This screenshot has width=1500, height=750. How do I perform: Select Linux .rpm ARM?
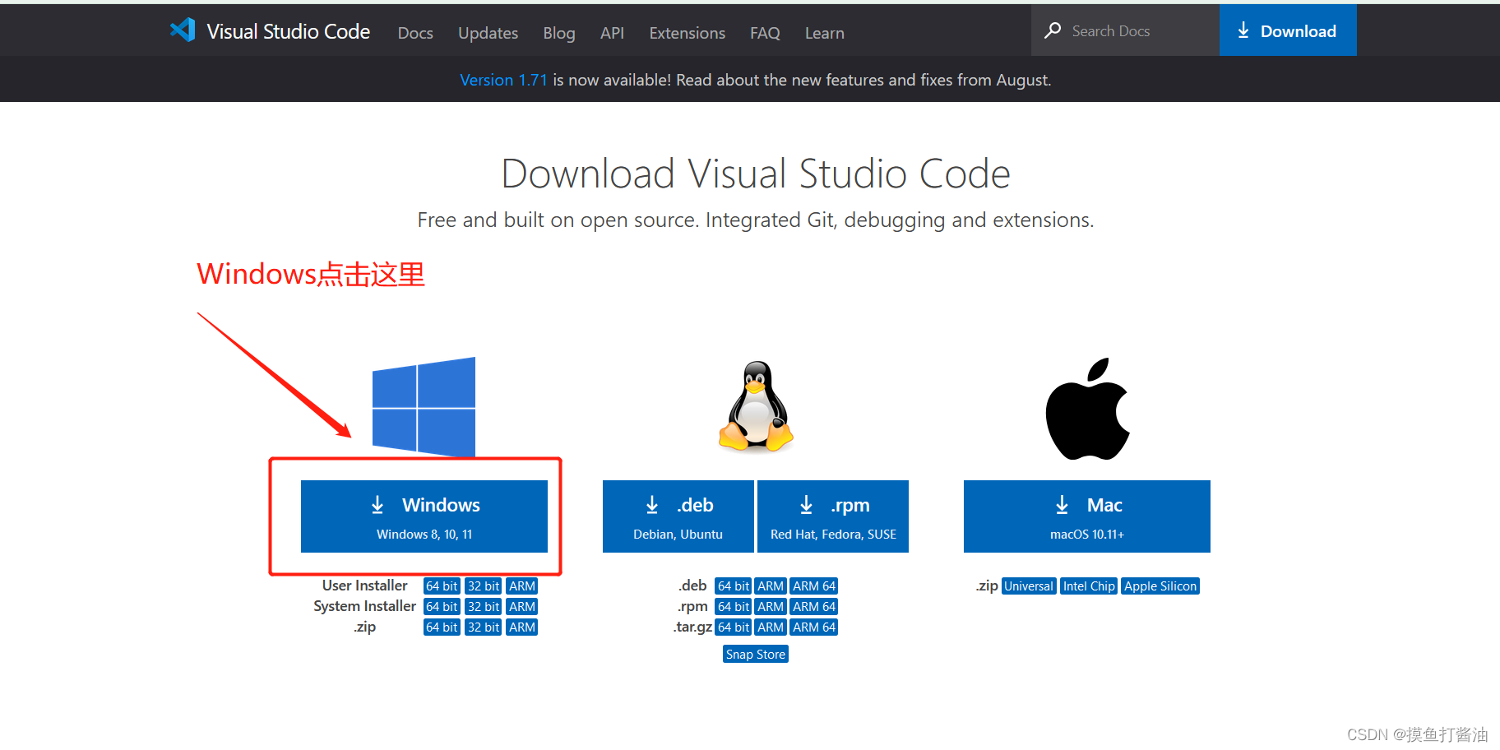click(x=771, y=606)
